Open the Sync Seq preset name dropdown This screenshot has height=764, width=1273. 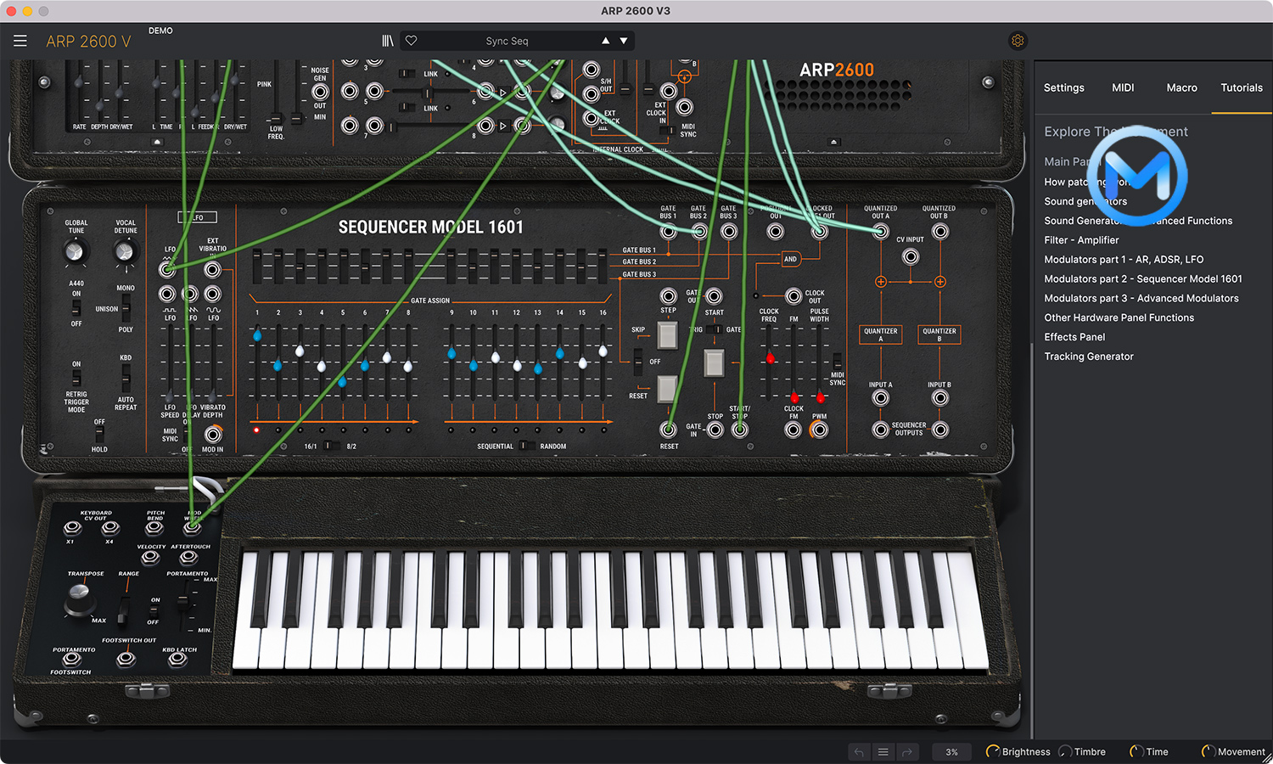pyautogui.click(x=509, y=40)
